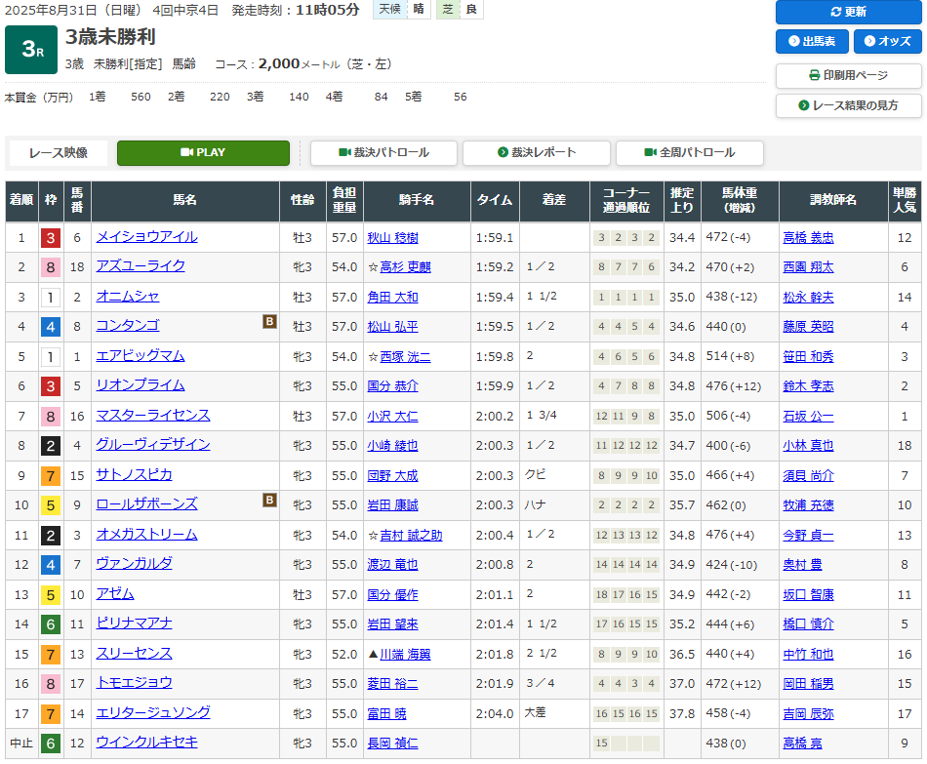Click the 更新 refresh button
The width and height of the screenshot is (927, 764).
click(x=848, y=12)
